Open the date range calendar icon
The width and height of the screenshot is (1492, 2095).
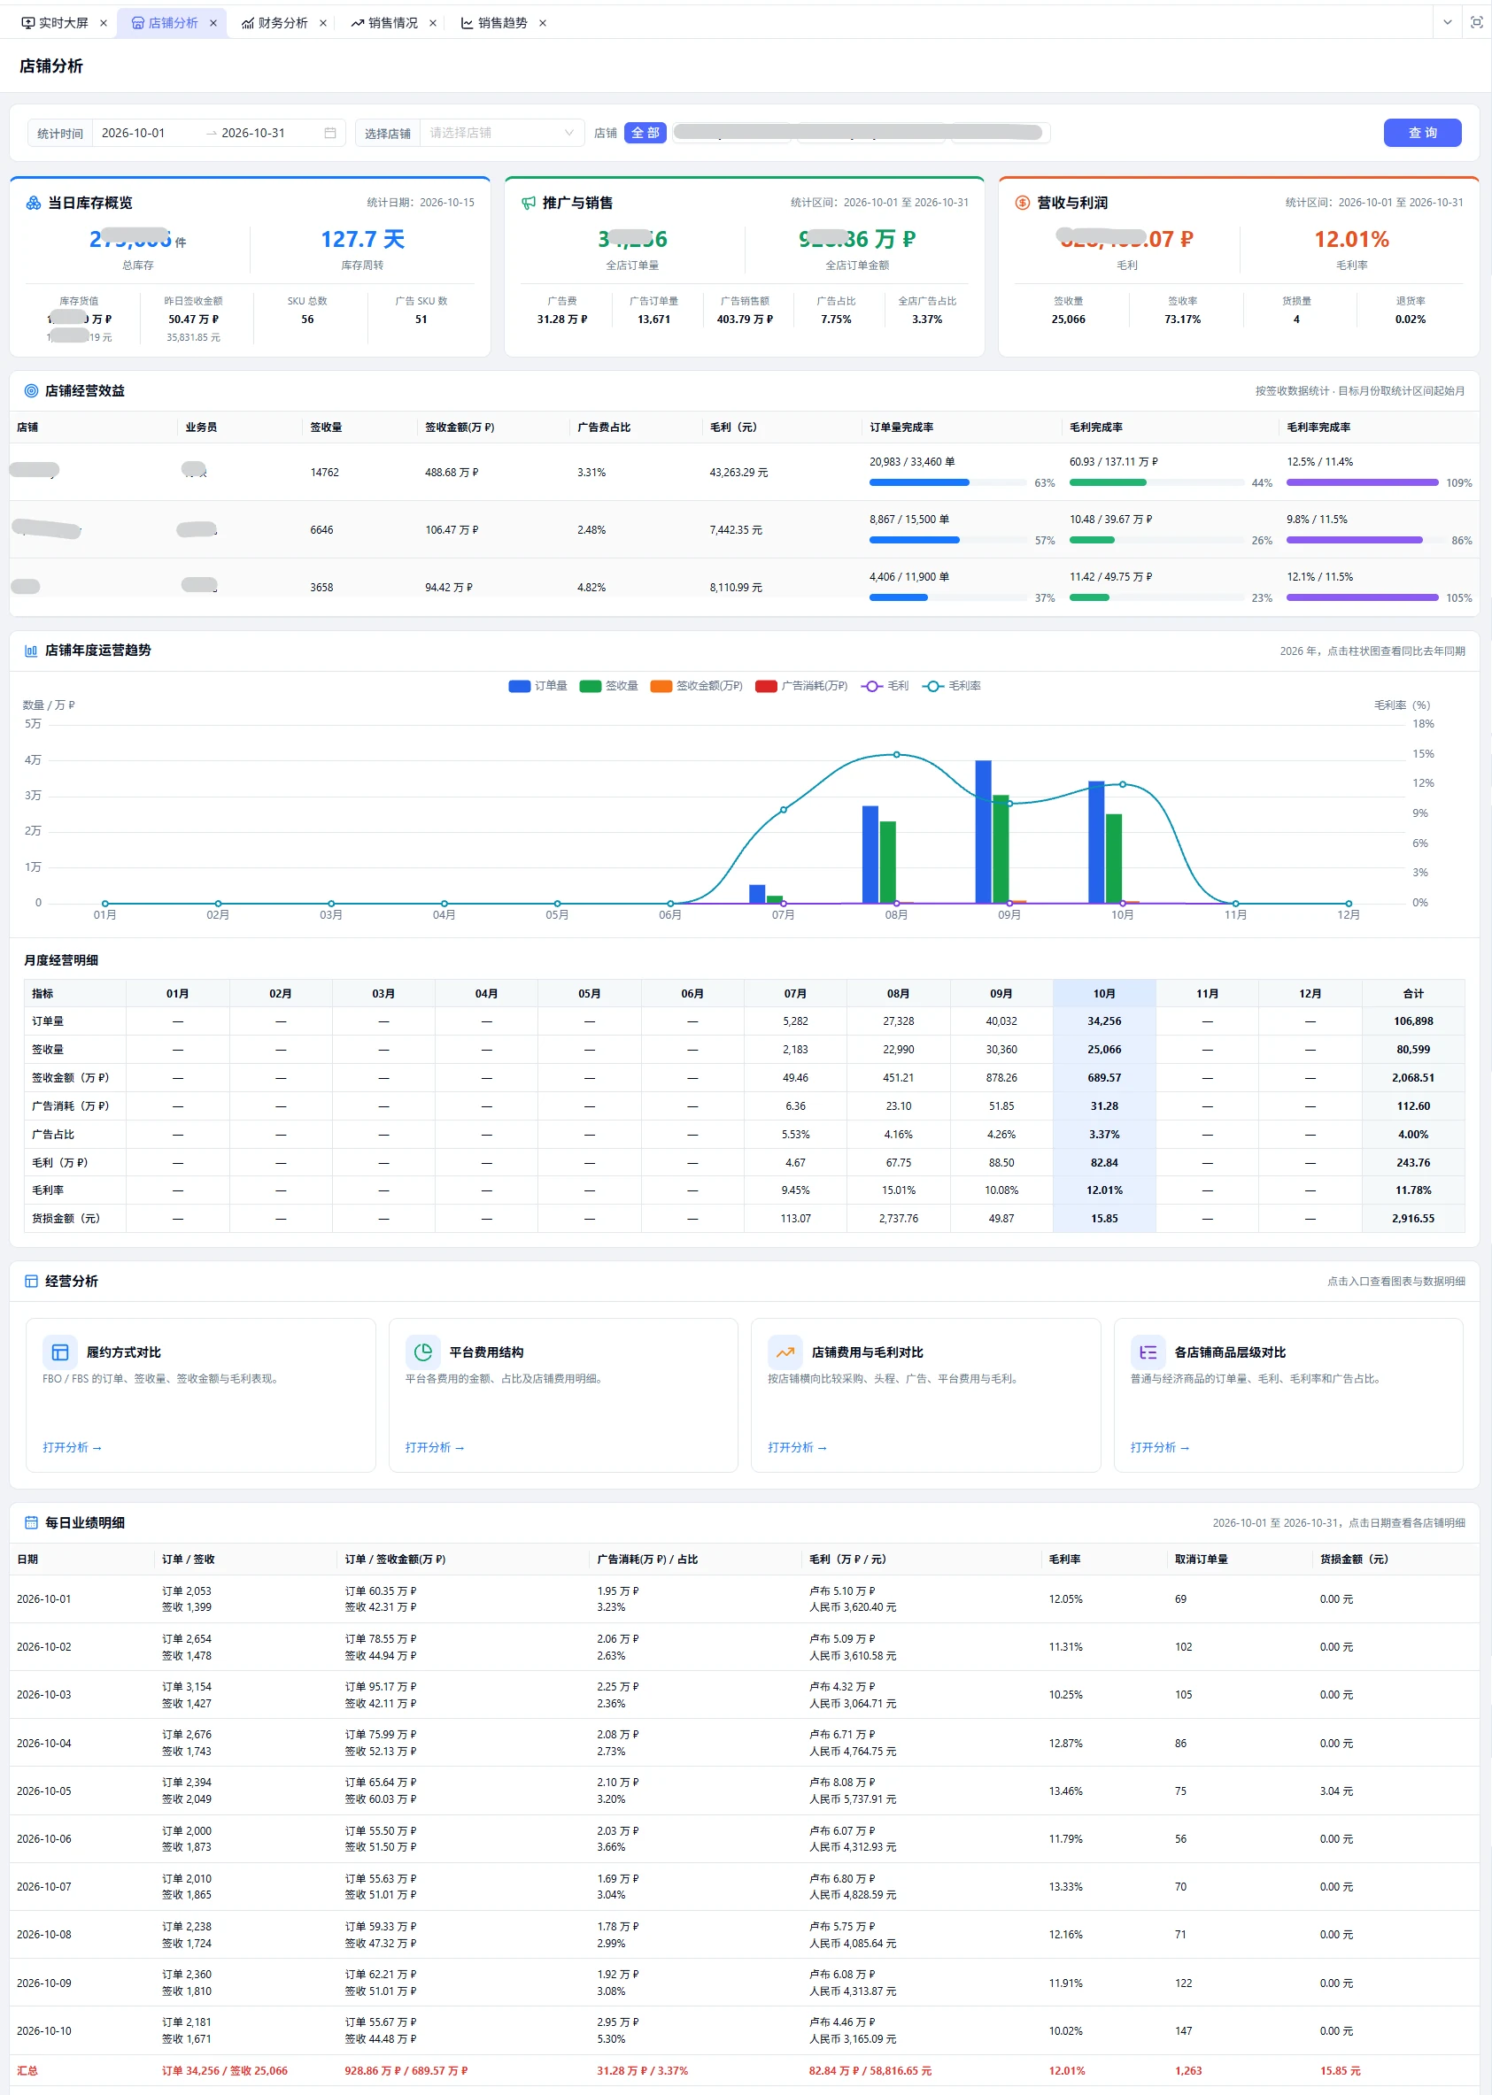click(x=329, y=133)
